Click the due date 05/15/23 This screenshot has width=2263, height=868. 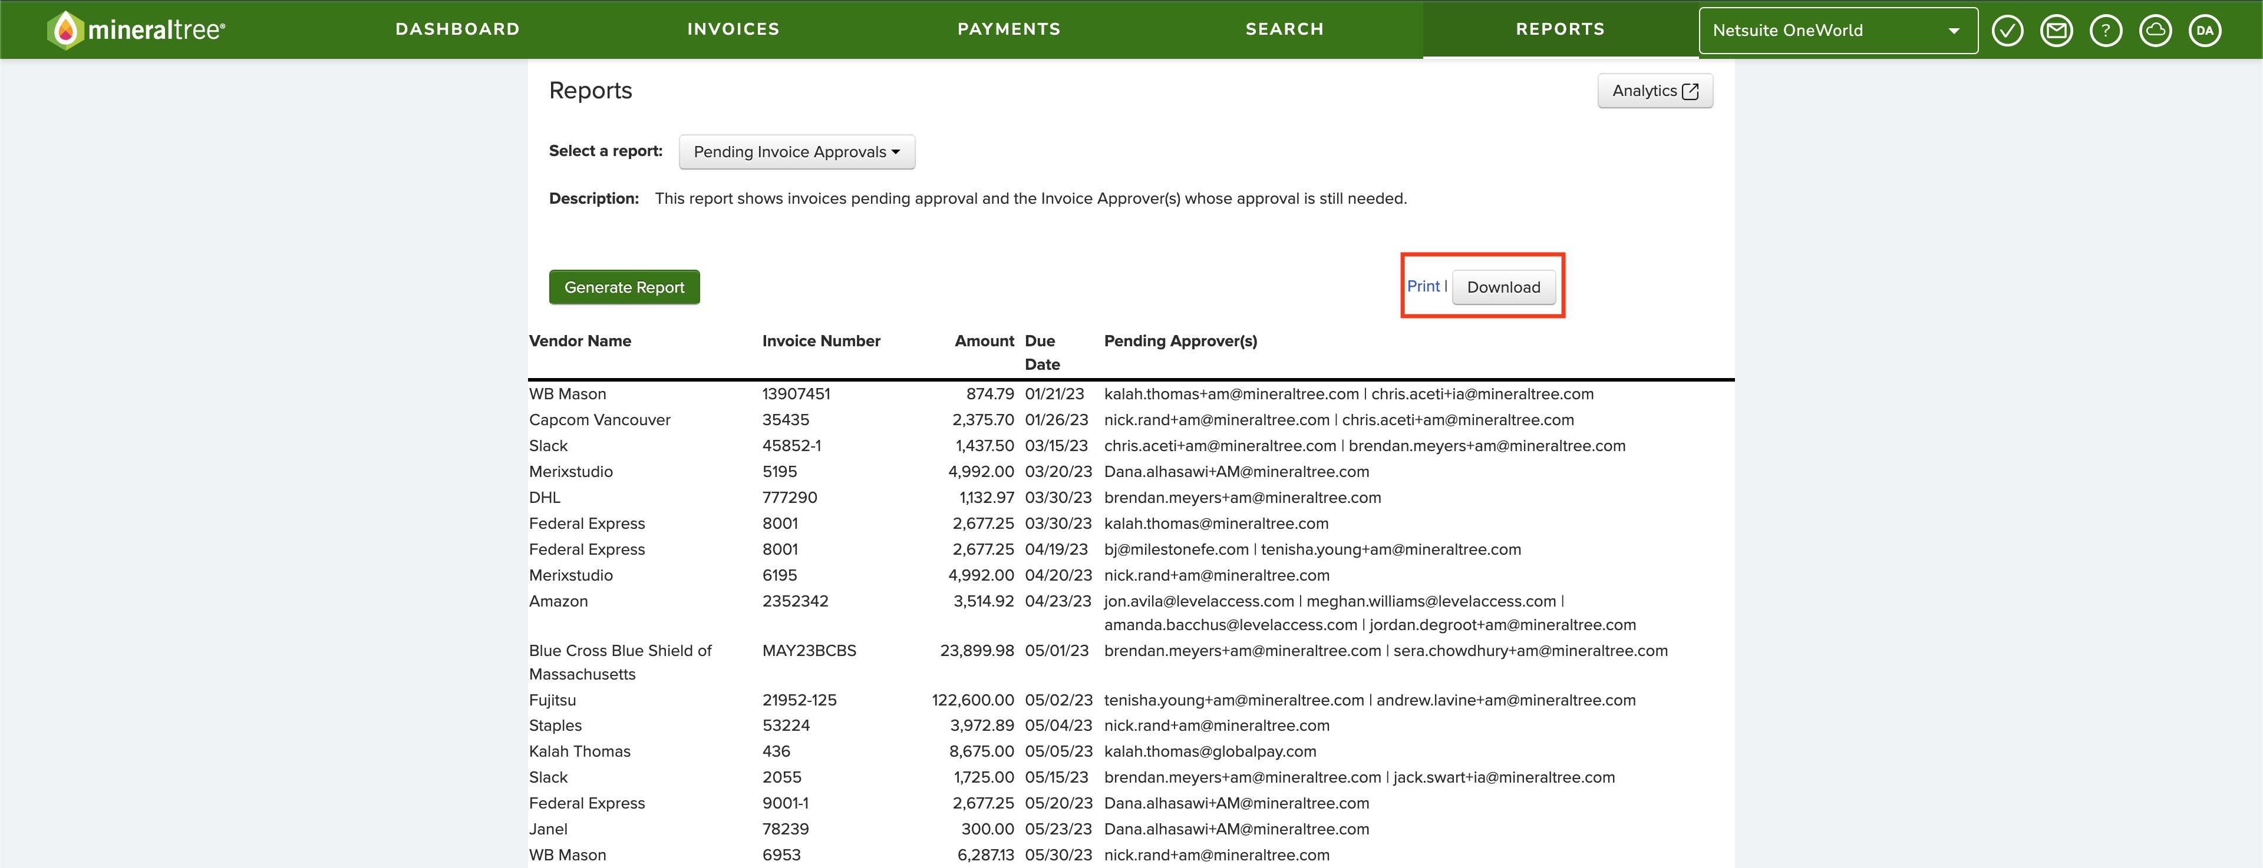point(1057,777)
